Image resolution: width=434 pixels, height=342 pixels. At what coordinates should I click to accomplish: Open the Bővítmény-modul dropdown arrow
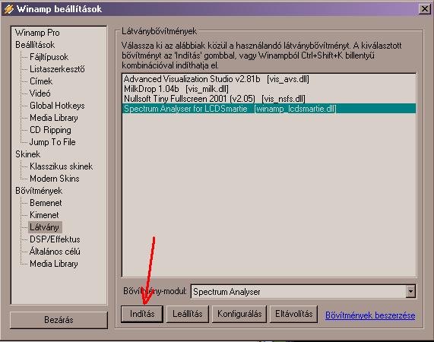tap(410, 291)
